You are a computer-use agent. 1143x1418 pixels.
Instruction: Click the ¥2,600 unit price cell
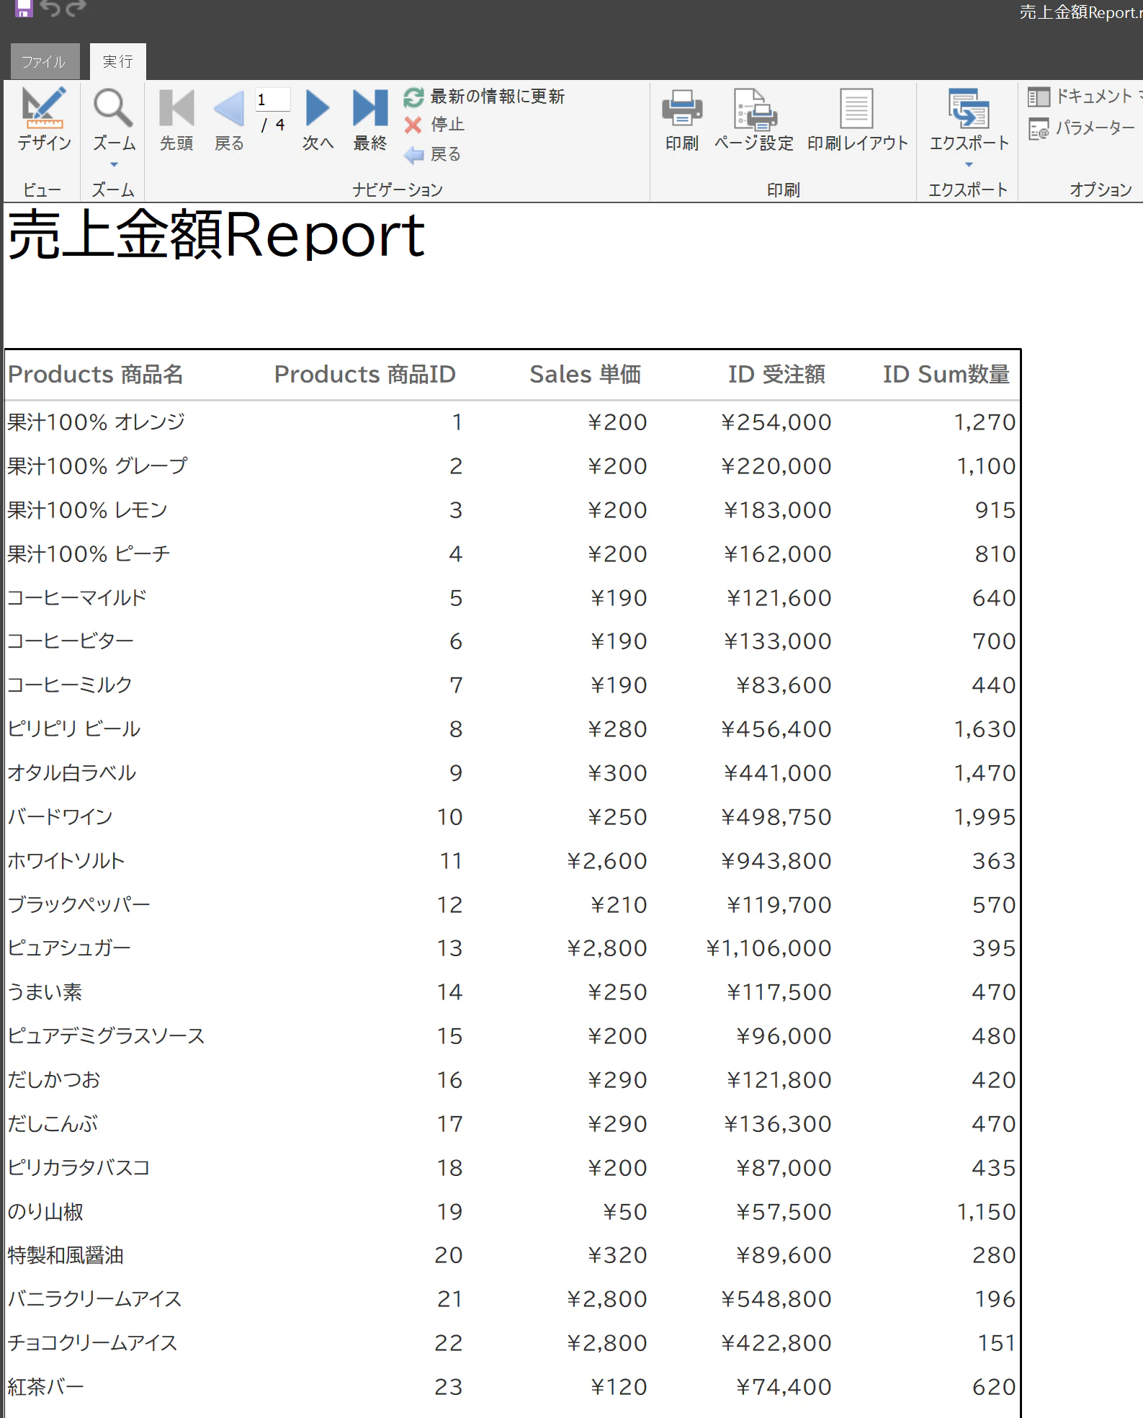(x=607, y=861)
